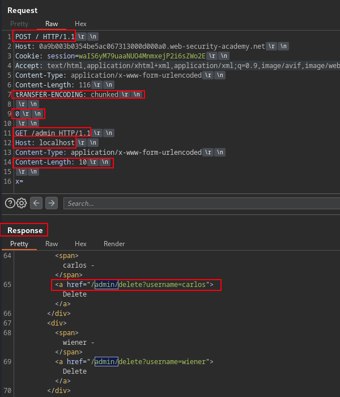The image size is (340, 397).
Task: Go to previous search match arrow
Action: (x=36, y=203)
